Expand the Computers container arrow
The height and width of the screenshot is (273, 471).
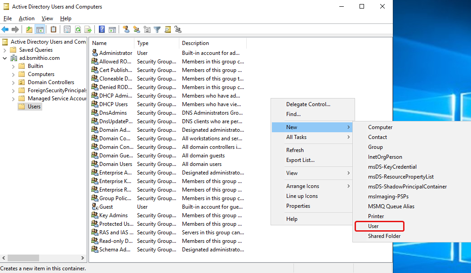tap(13, 74)
